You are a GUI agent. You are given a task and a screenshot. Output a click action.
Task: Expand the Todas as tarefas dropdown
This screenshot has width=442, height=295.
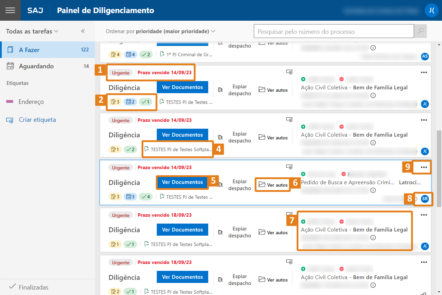[x=32, y=31]
